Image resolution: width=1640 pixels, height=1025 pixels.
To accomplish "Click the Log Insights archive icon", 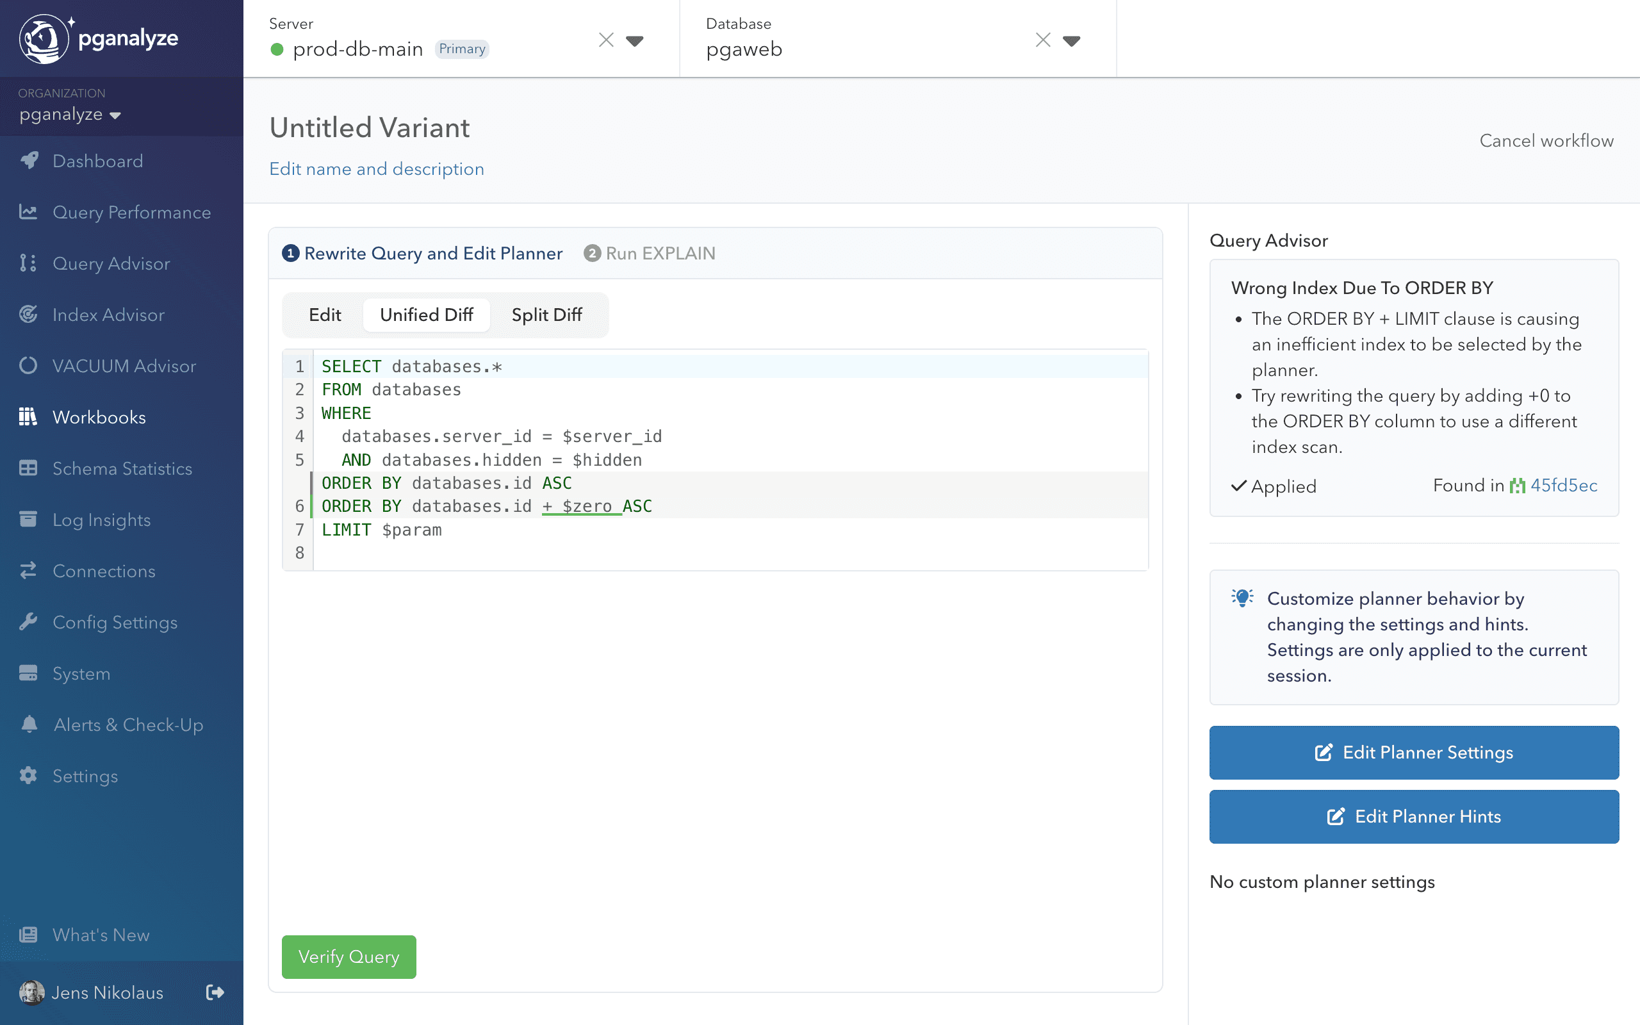I will pyautogui.click(x=28, y=520).
